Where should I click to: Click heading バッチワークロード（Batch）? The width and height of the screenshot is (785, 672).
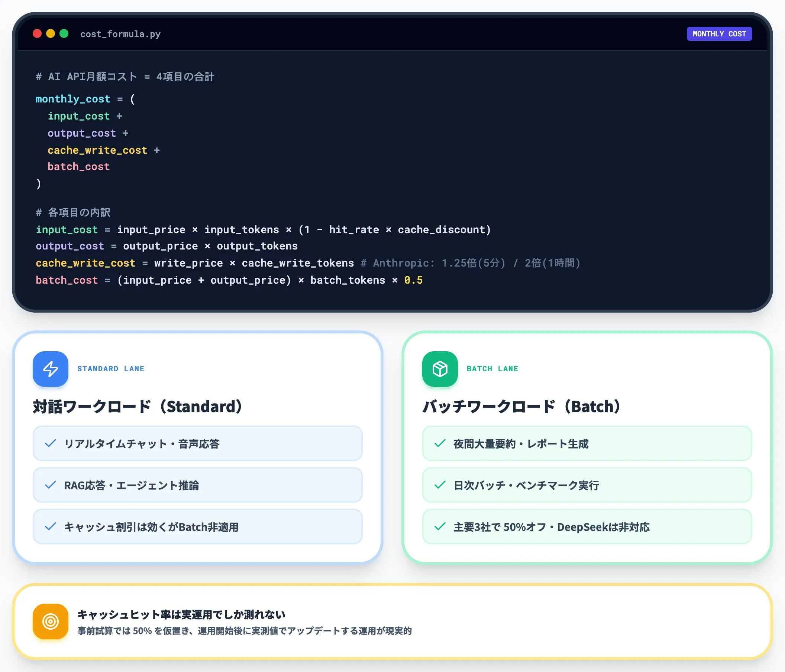522,407
